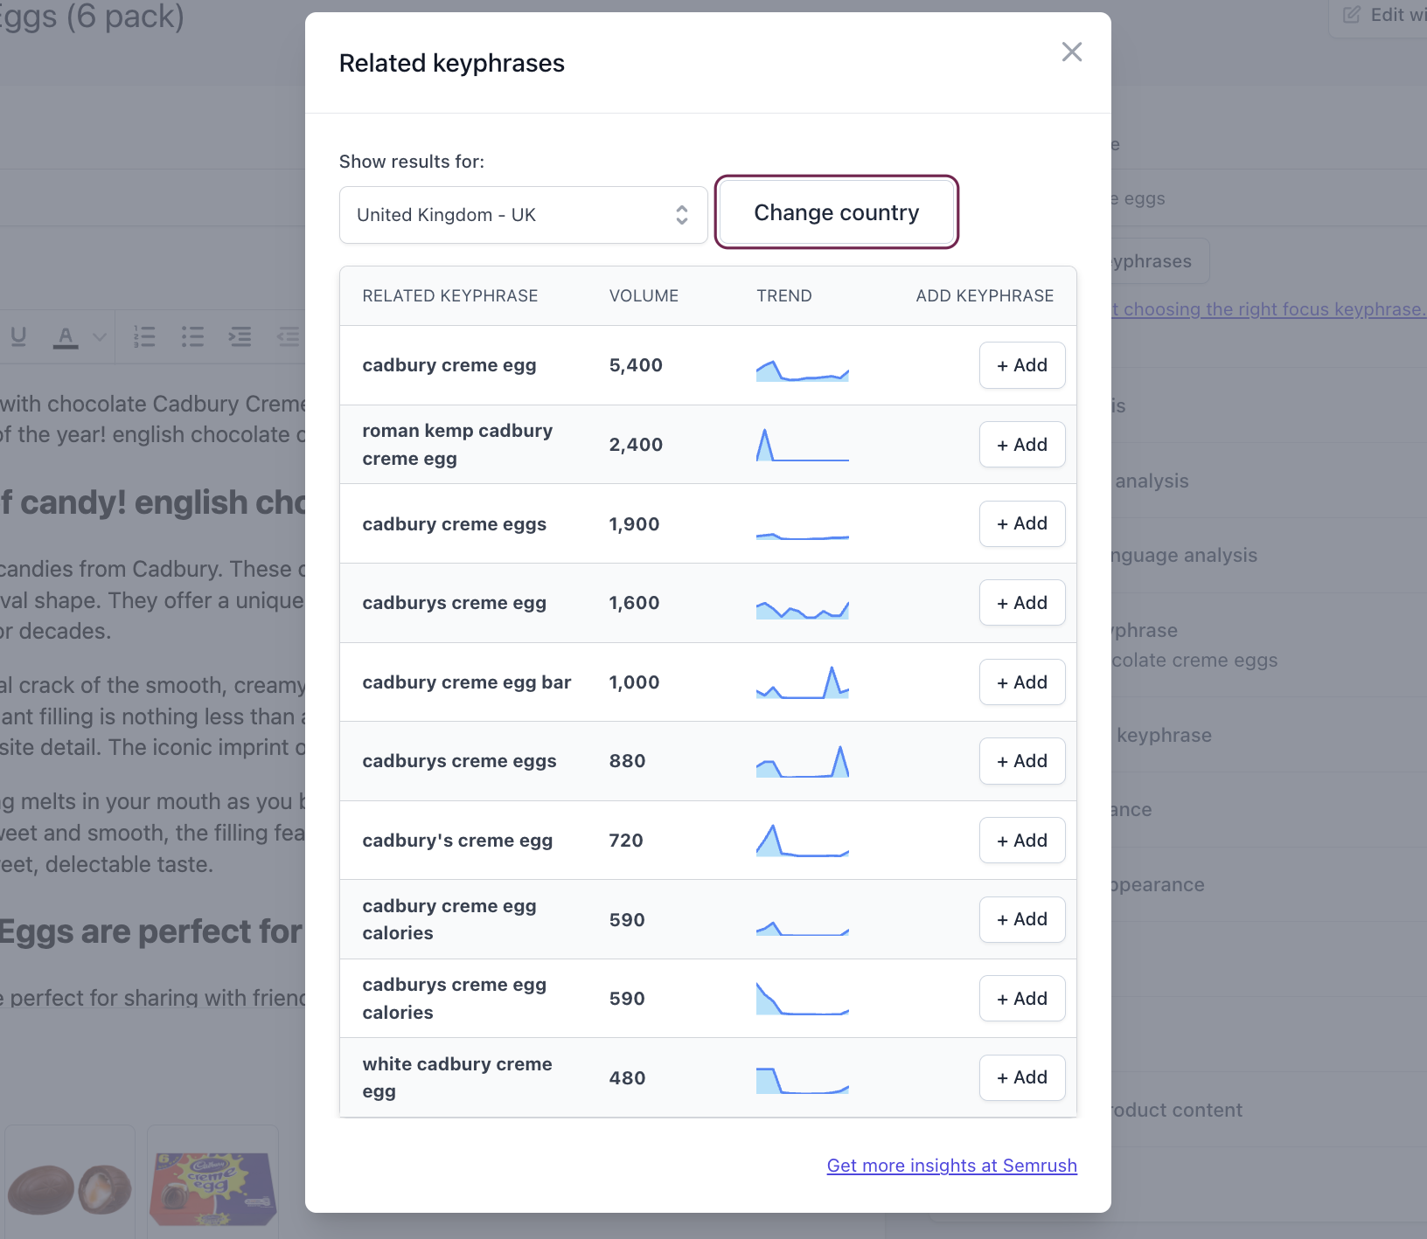Image resolution: width=1427 pixels, height=1239 pixels.
Task: Add the 'cadbury creme egg' keyphrase
Action: click(x=1021, y=365)
